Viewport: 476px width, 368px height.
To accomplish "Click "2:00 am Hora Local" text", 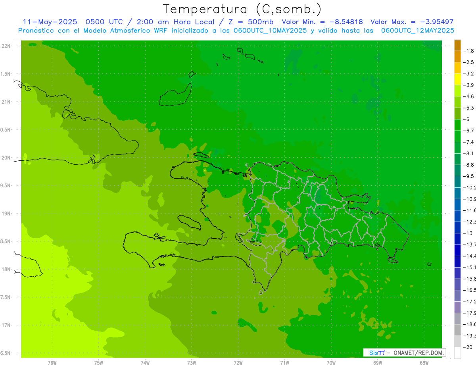I will tap(175, 22).
